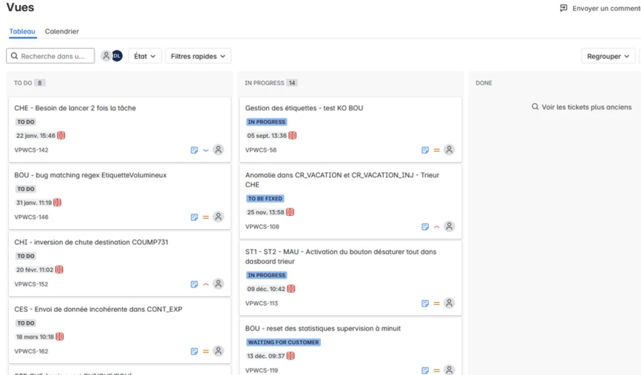Open assignee avatar on VPWCS-142 card

(219, 150)
